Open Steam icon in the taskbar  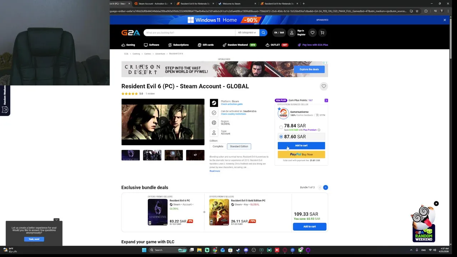pyautogui.click(x=238, y=250)
